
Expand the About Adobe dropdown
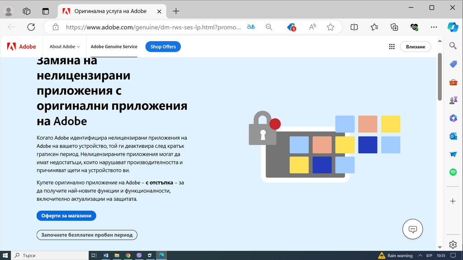[65, 46]
